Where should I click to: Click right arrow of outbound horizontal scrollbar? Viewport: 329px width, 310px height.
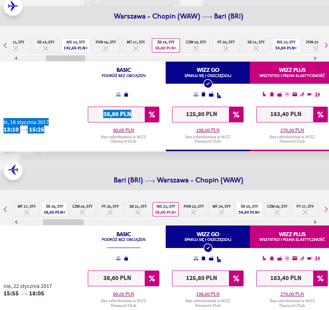(x=315, y=58)
